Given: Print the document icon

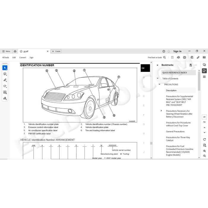Looking at the screenshot, I should [x=185, y=57].
